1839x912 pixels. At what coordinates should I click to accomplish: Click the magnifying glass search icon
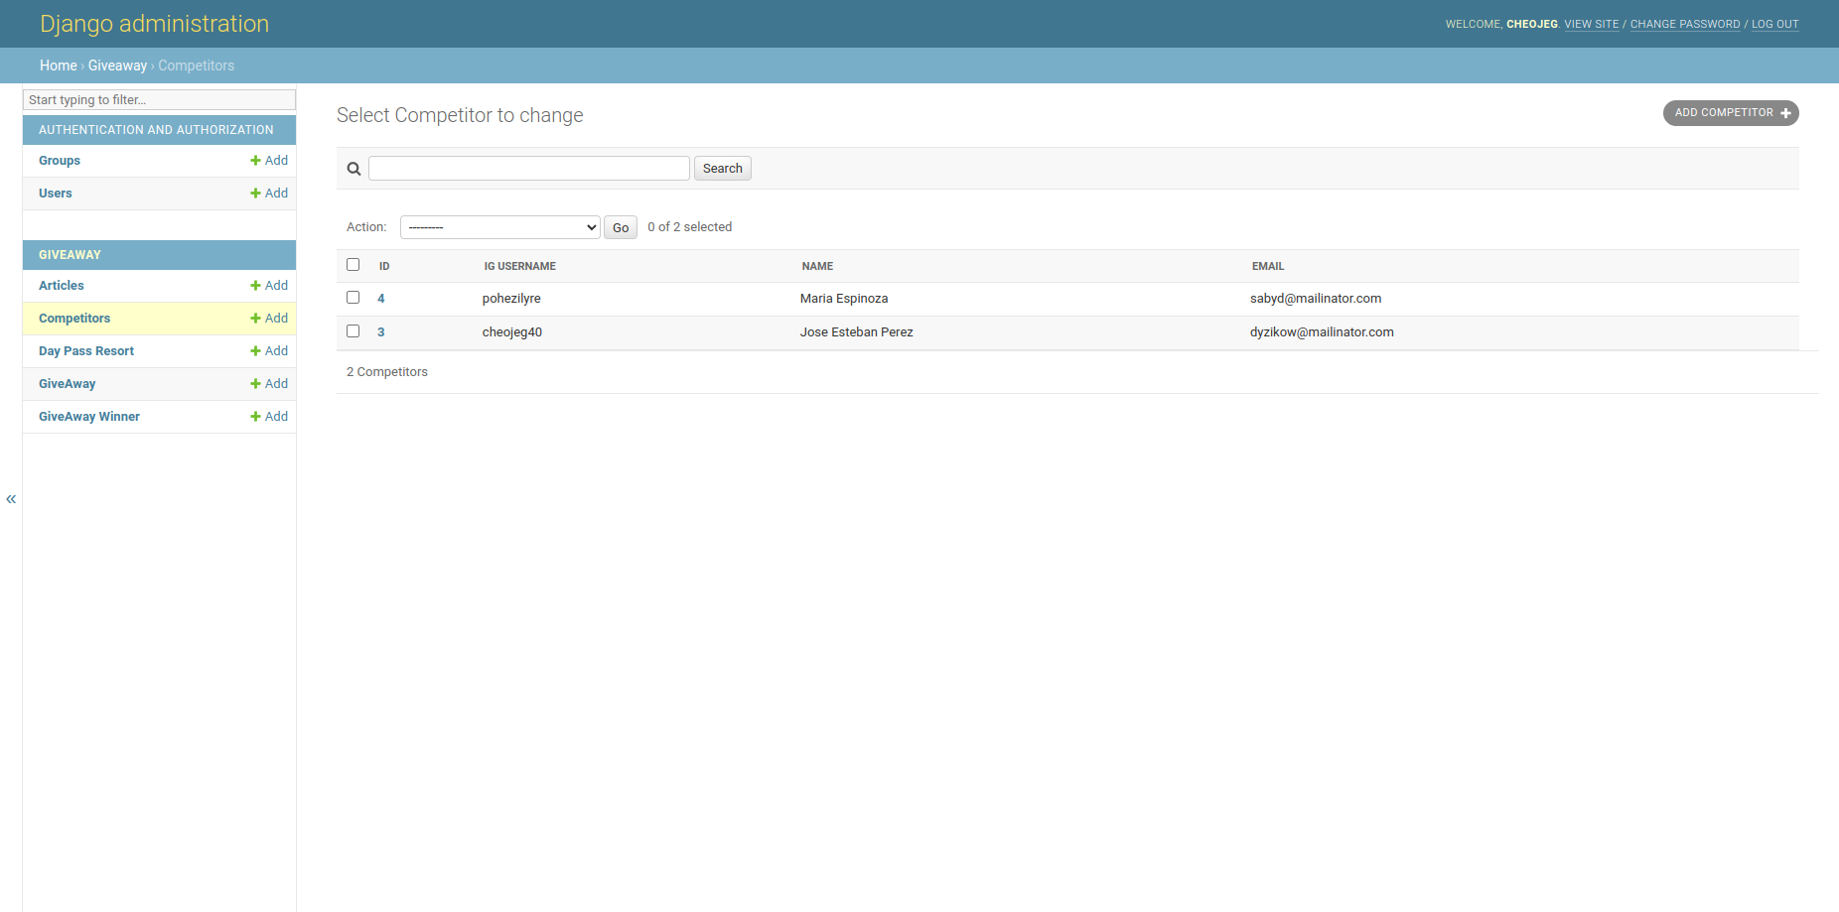[354, 169]
